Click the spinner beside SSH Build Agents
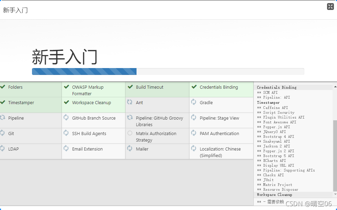Screen dimensions: 337x210 coord(66,133)
